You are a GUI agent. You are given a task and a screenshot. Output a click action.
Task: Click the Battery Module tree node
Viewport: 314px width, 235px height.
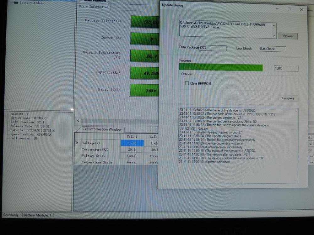point(32,3)
